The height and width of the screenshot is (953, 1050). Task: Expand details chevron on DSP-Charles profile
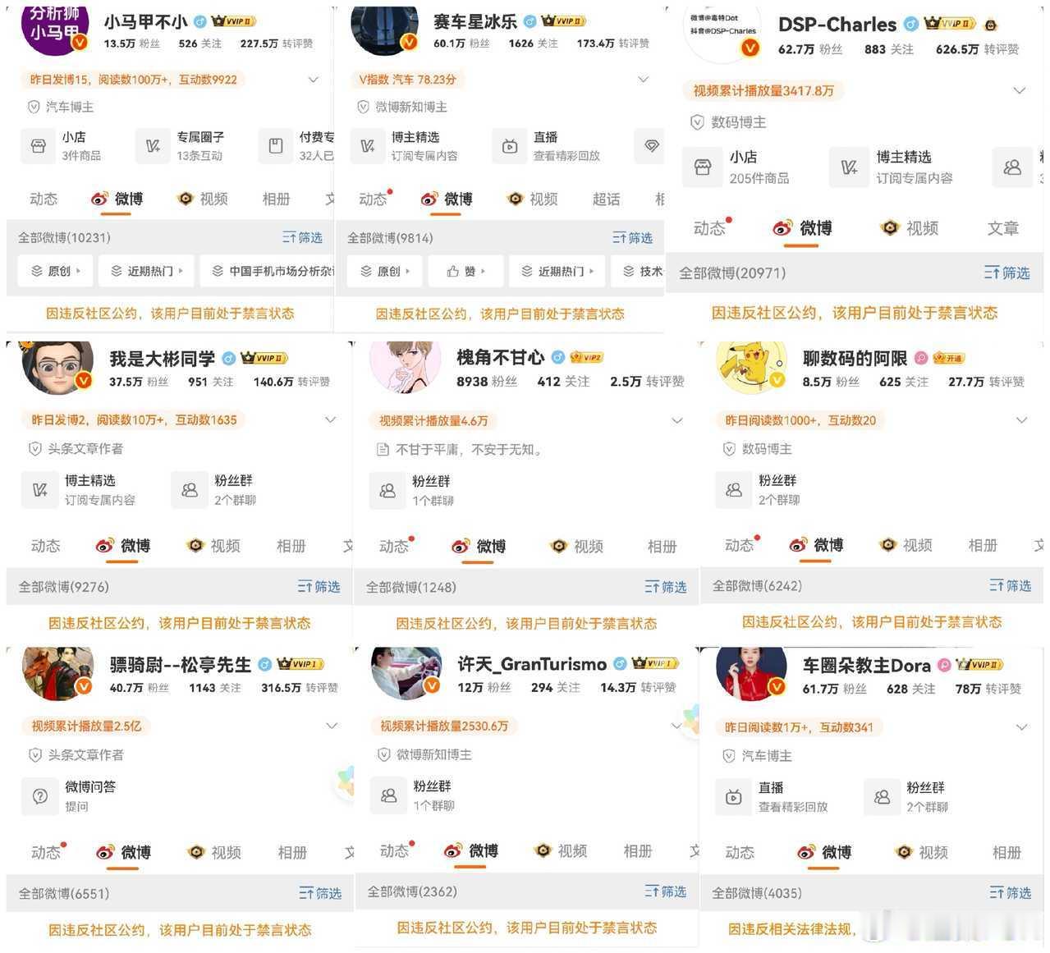point(1020,90)
